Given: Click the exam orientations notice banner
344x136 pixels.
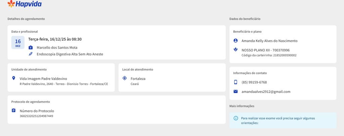Looking at the screenshot, I should pyautogui.click(x=283, y=120).
